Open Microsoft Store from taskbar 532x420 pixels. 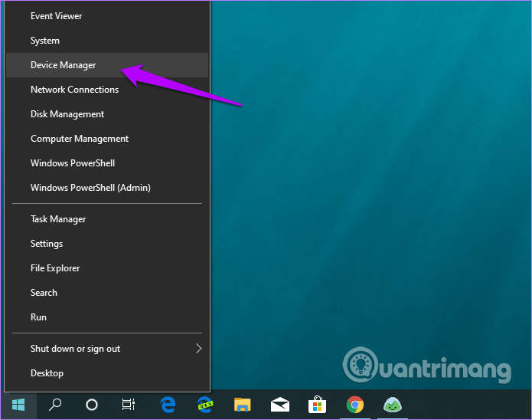tap(317, 405)
